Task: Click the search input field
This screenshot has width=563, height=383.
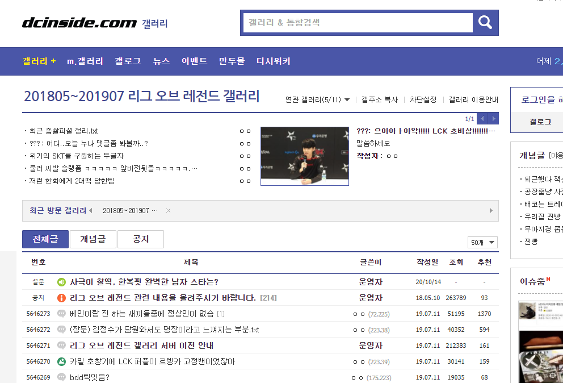Action: (358, 23)
